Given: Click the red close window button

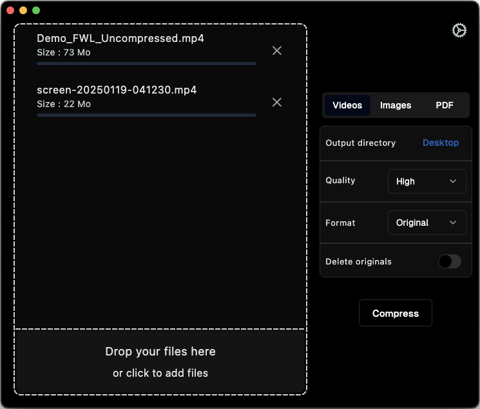Looking at the screenshot, I should coord(10,10).
